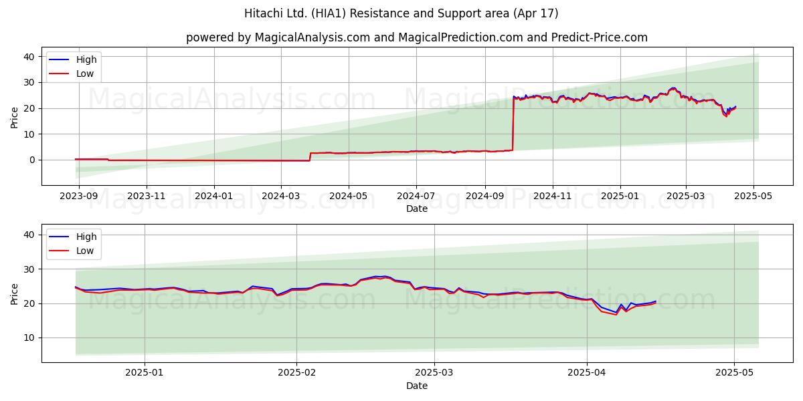The height and width of the screenshot is (401, 803).
Task: Click the '2025-02' x-axis label in the bottom chart
Action: coord(296,373)
